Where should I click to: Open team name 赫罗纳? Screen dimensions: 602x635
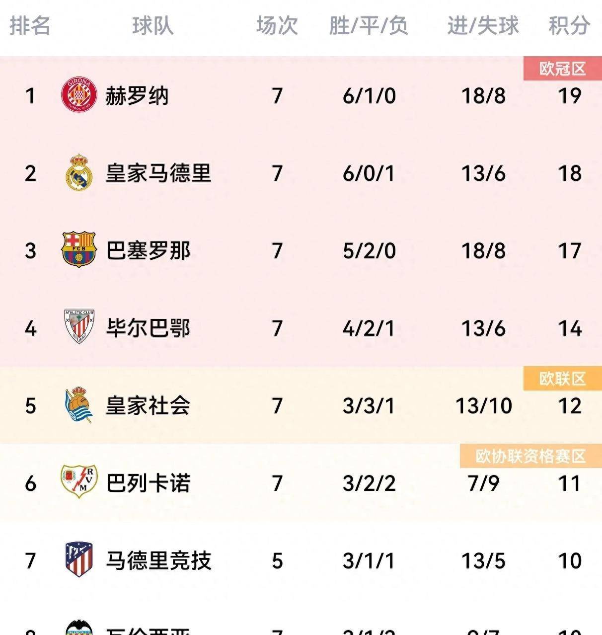pos(137,95)
